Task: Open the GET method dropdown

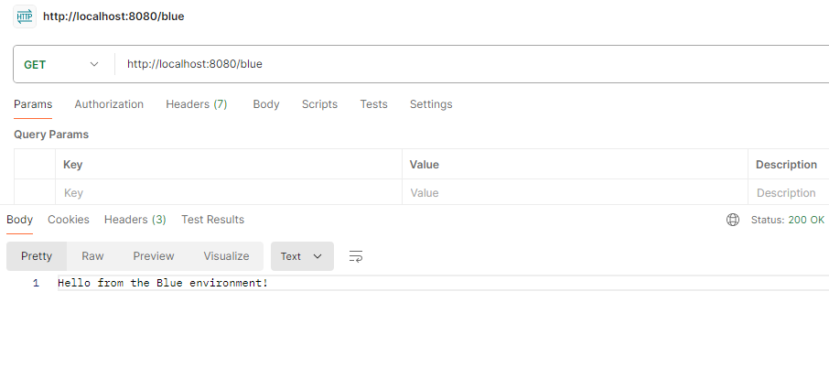Action: [x=61, y=64]
